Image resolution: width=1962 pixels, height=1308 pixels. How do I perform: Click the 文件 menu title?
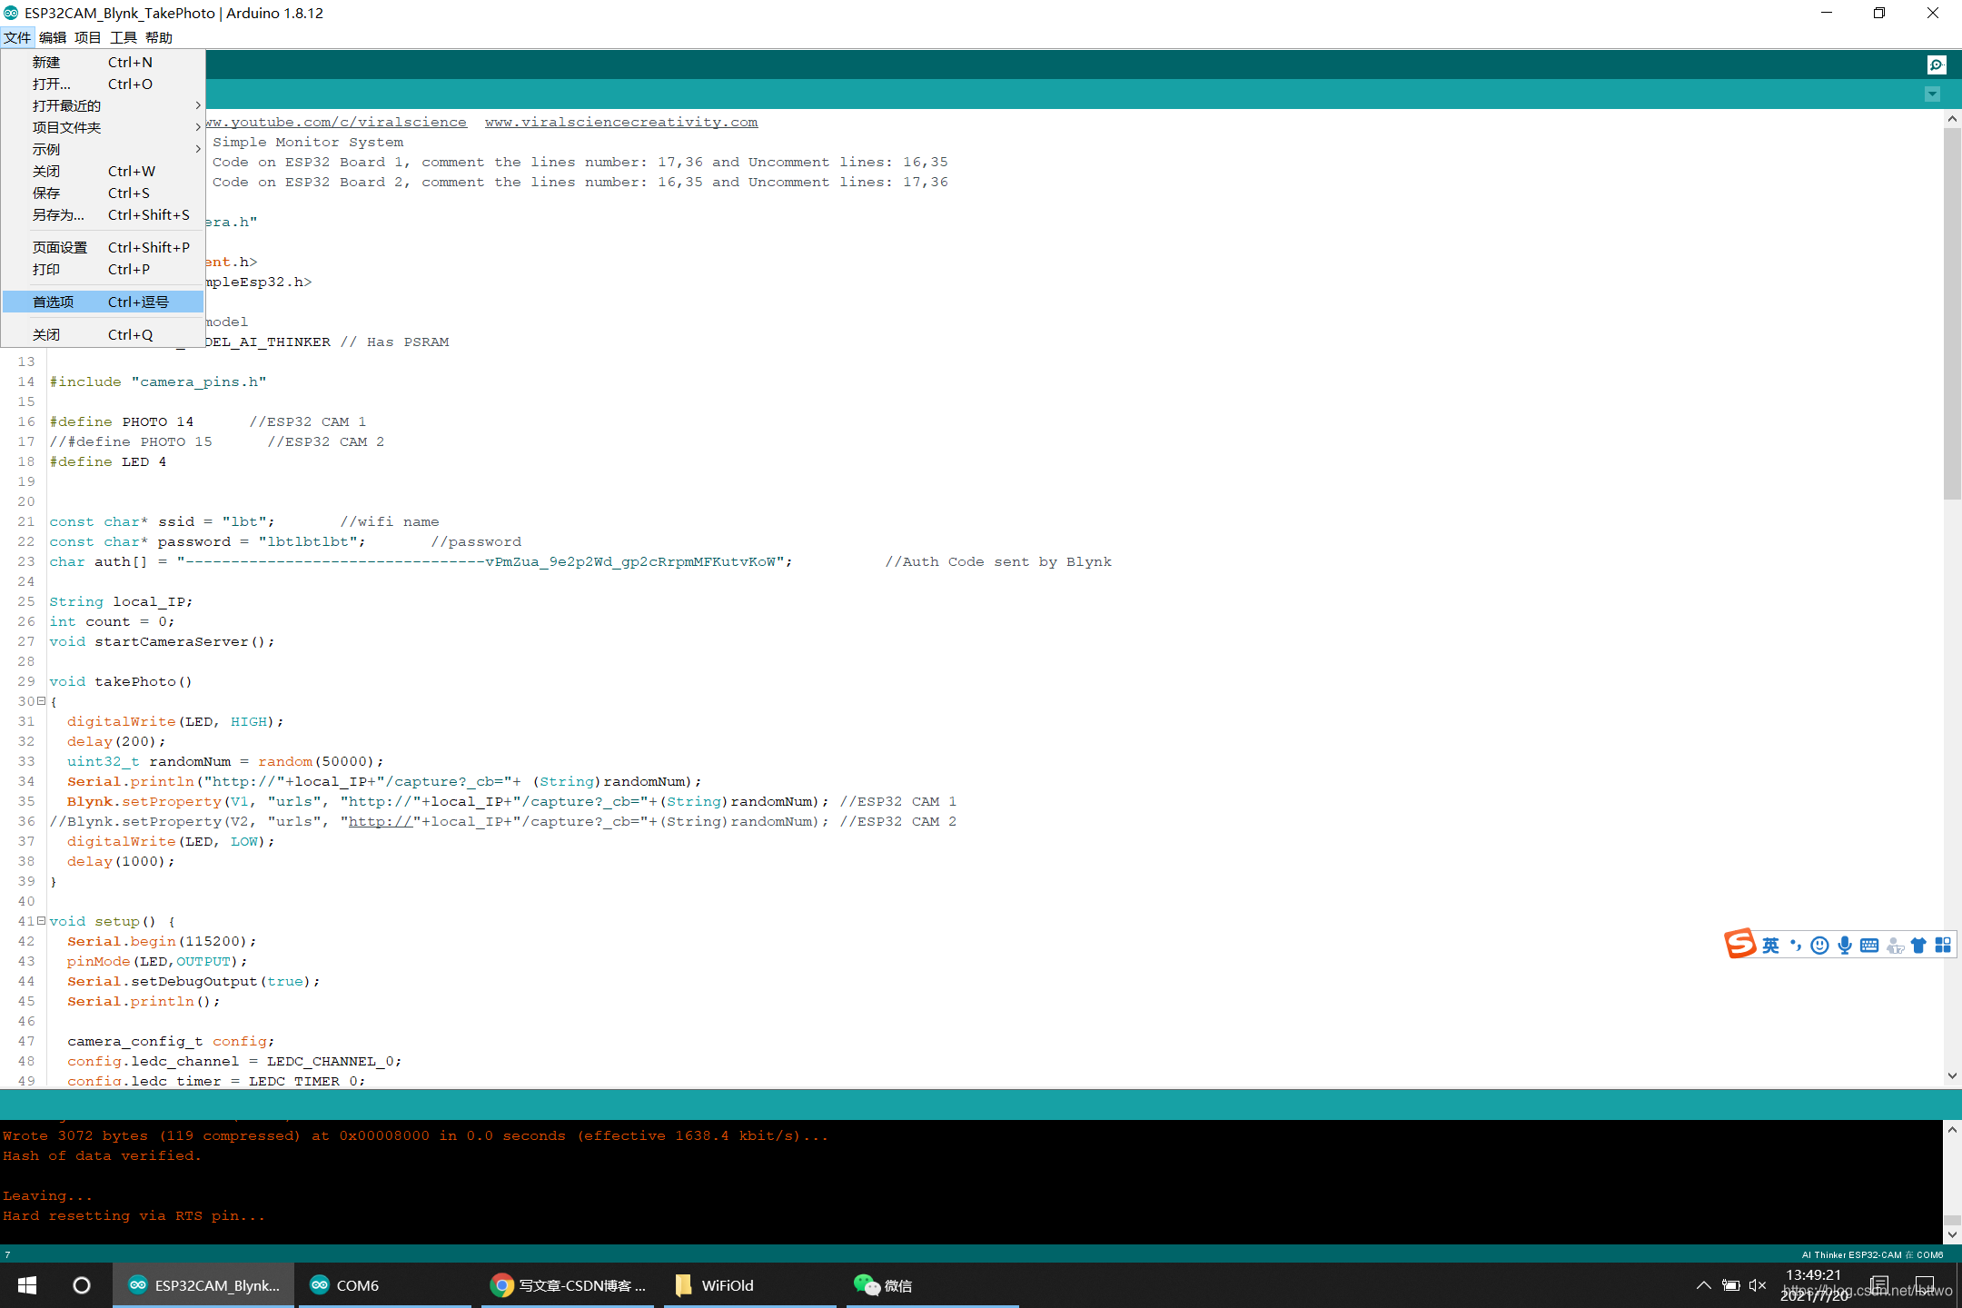coord(17,37)
